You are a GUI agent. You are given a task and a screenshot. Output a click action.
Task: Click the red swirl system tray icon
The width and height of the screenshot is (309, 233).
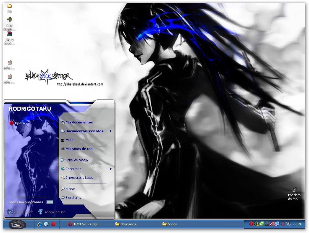283,224
